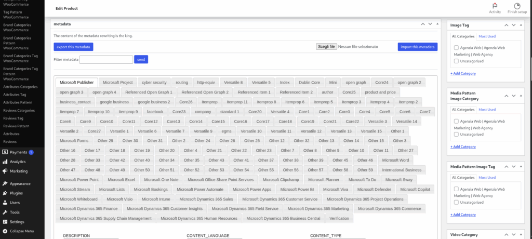
Task: Check Uncategorized in Media Pattern Image Tag
Action: [x=456, y=202]
